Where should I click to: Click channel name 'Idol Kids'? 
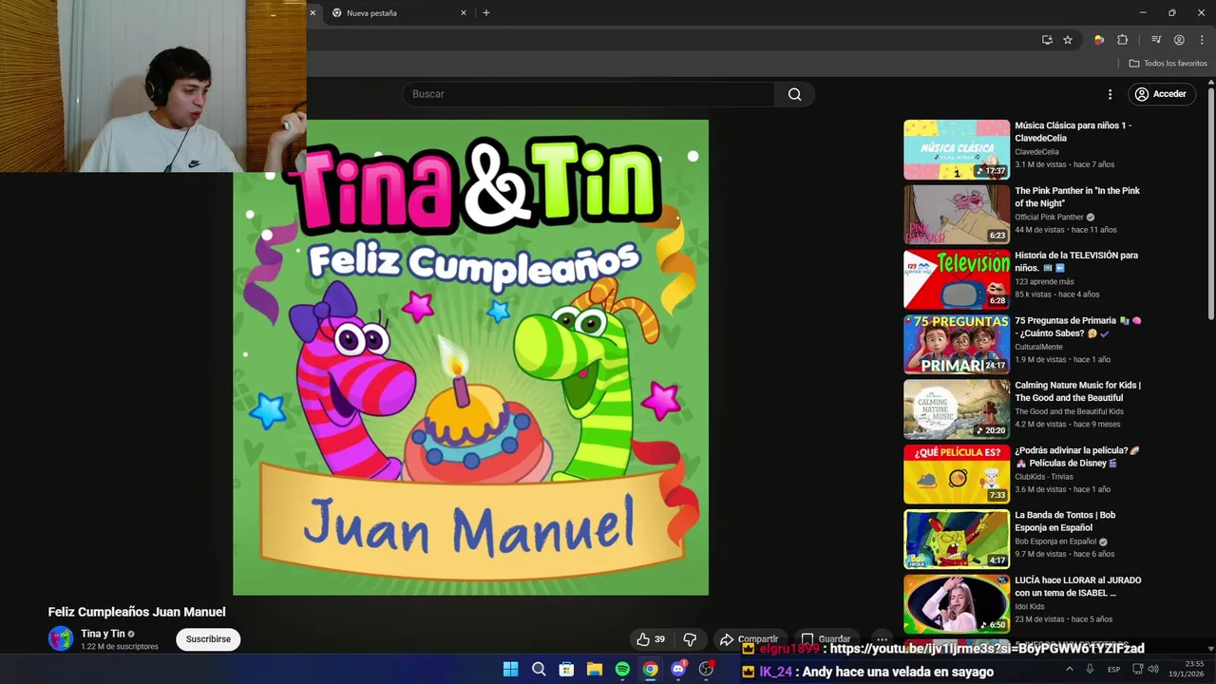point(1029,606)
